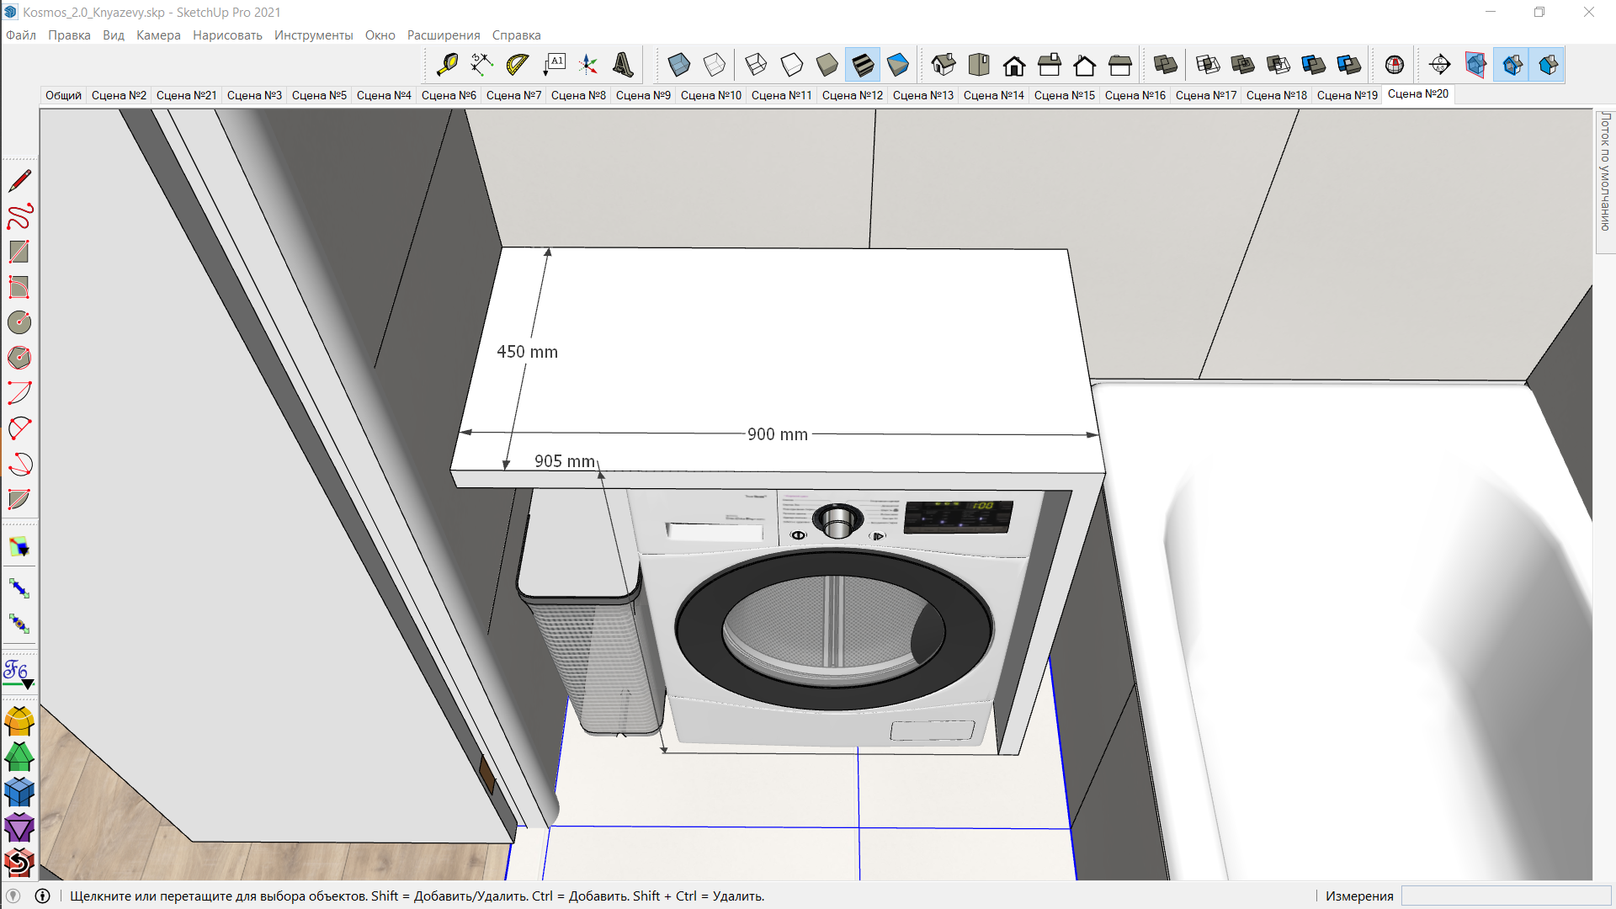Select the Protractor tool
Image resolution: width=1616 pixels, height=909 pixels.
tap(518, 65)
